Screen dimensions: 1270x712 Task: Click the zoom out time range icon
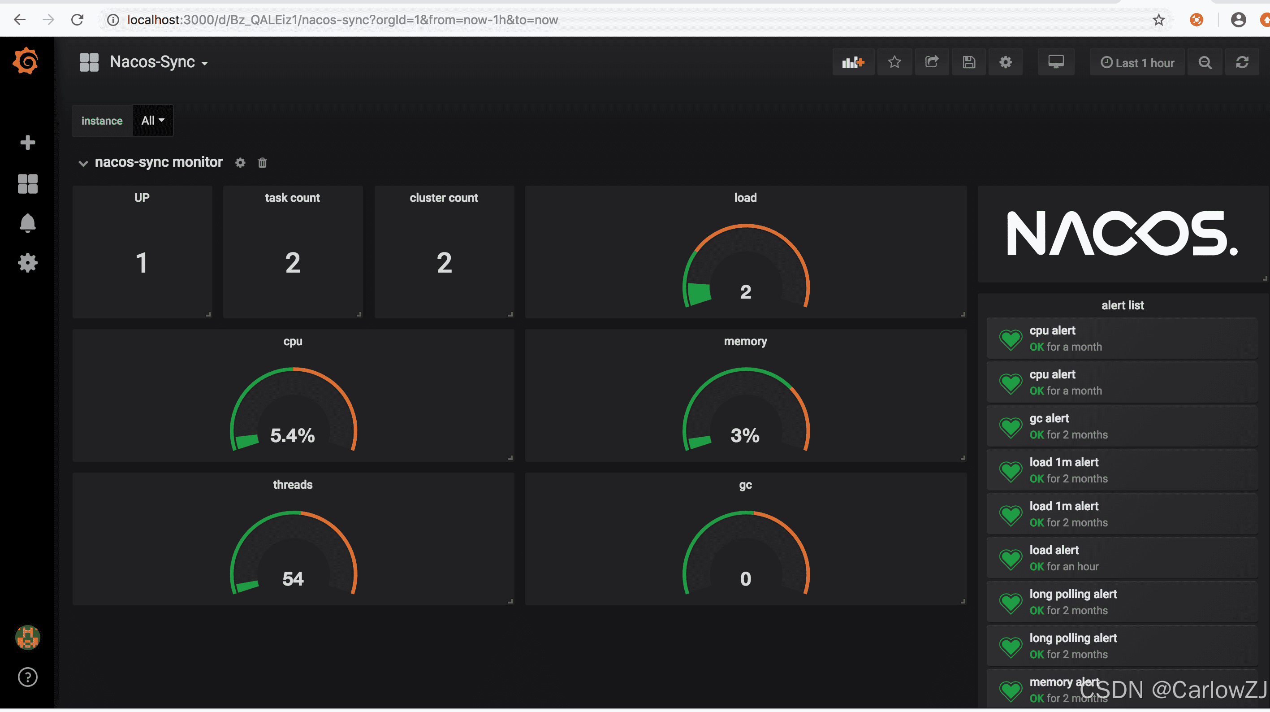pyautogui.click(x=1205, y=63)
